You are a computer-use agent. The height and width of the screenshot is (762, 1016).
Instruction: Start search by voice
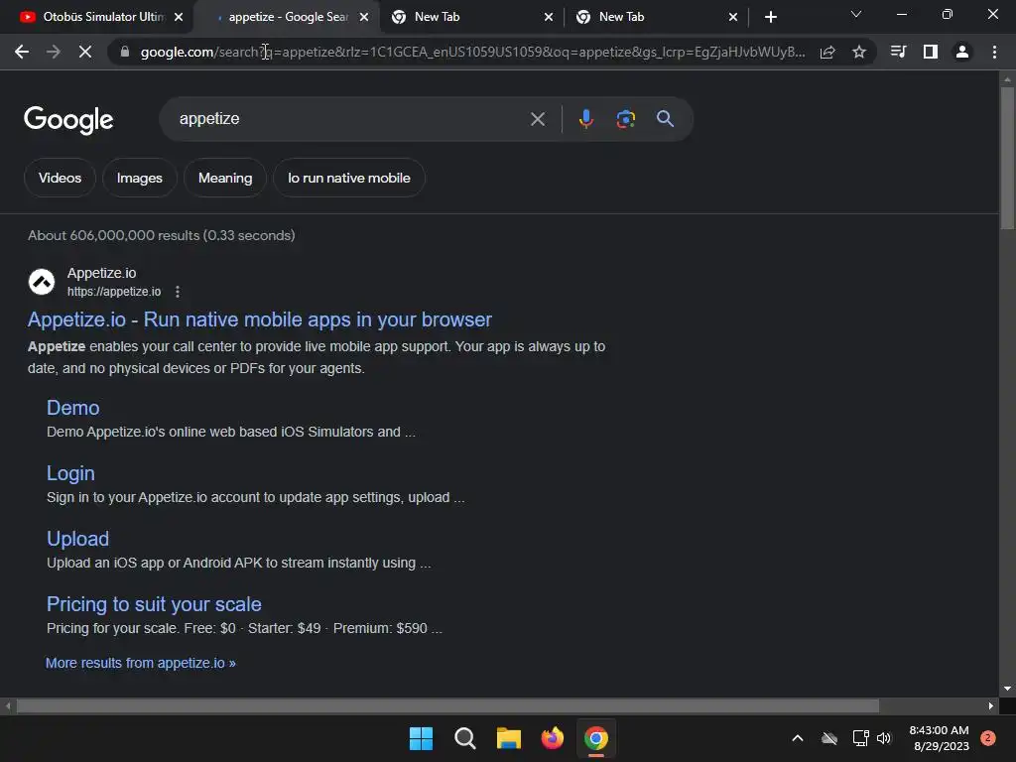click(x=586, y=119)
